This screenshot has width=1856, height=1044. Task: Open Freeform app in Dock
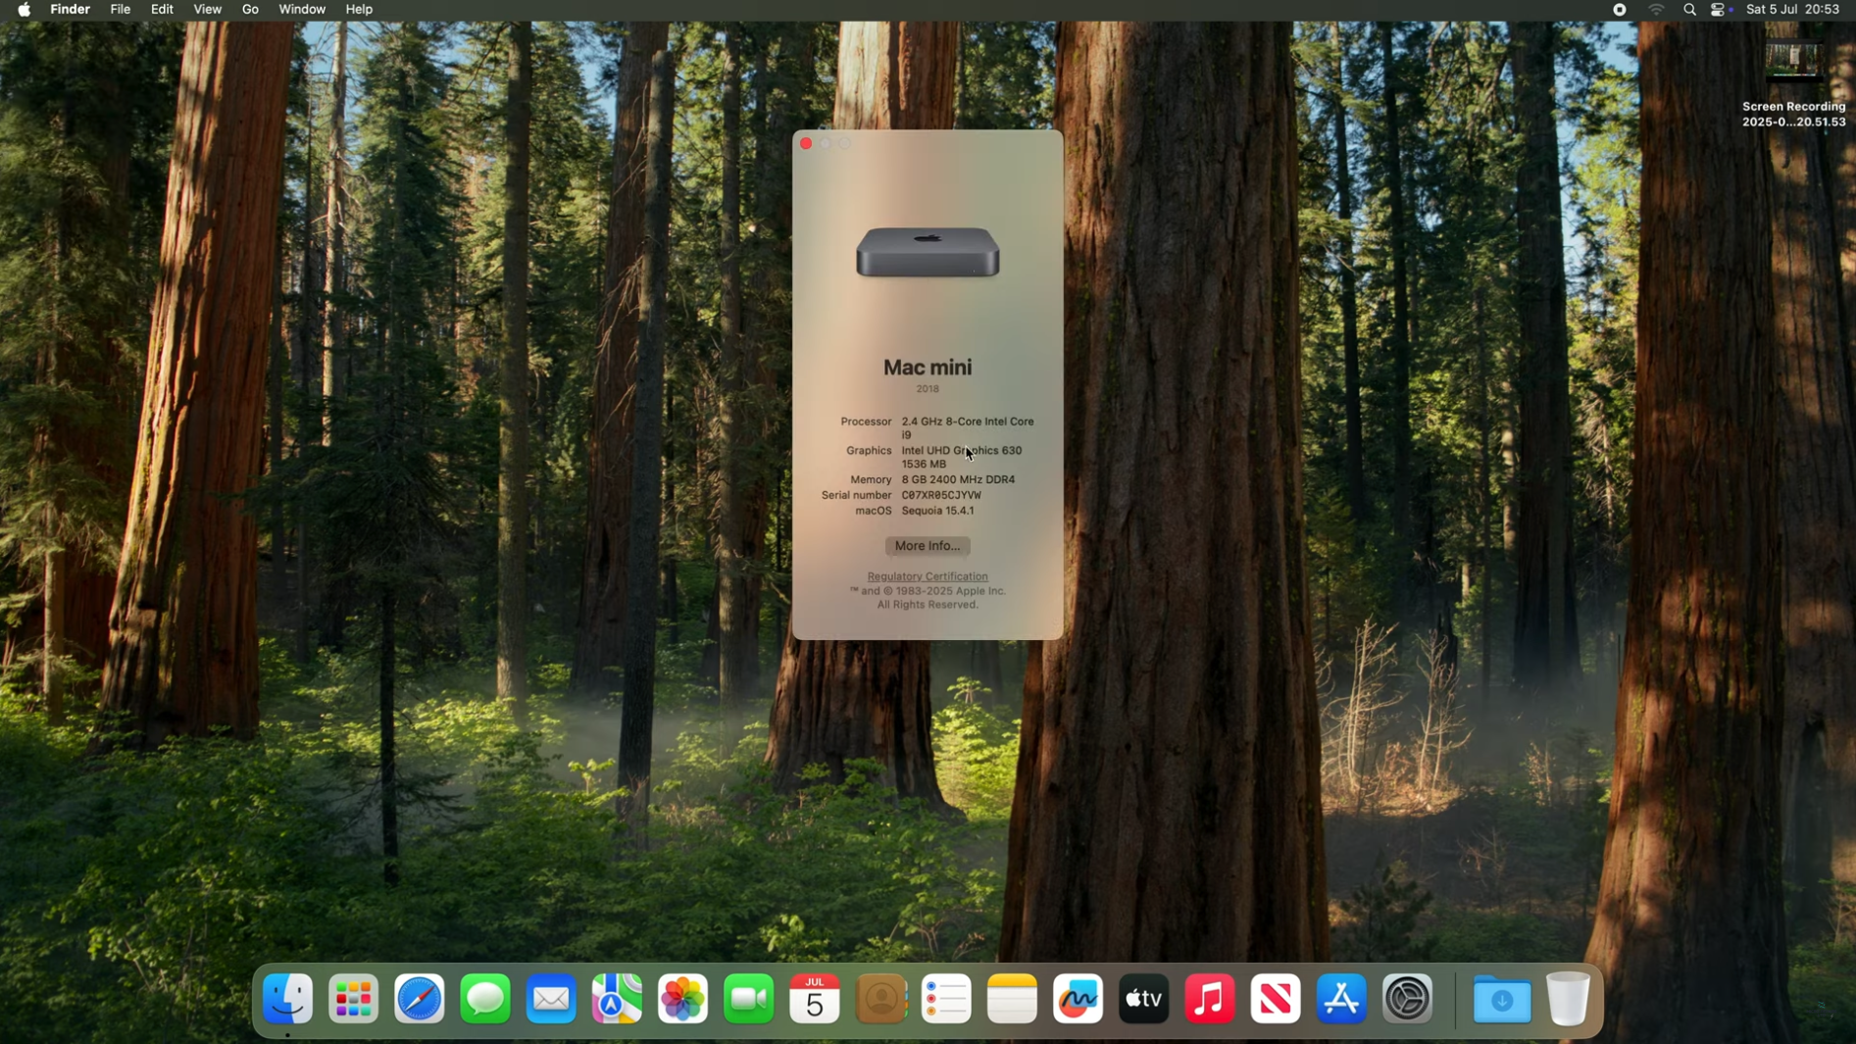[x=1078, y=1000]
